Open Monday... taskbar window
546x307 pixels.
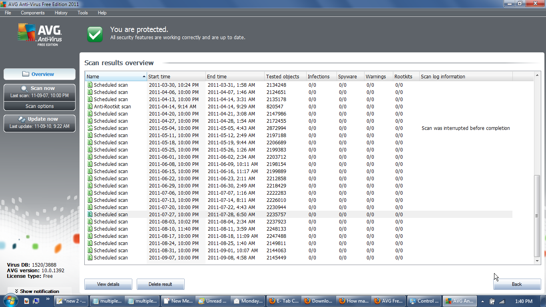click(x=248, y=301)
